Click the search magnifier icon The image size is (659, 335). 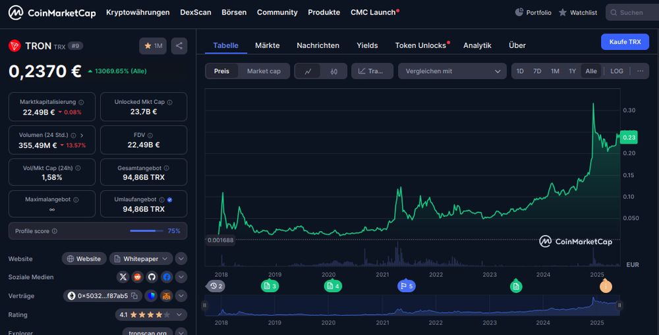pos(614,13)
